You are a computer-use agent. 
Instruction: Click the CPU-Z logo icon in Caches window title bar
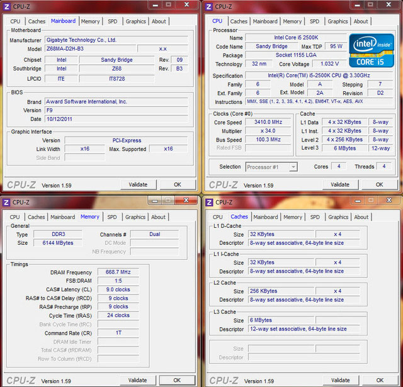(209, 203)
